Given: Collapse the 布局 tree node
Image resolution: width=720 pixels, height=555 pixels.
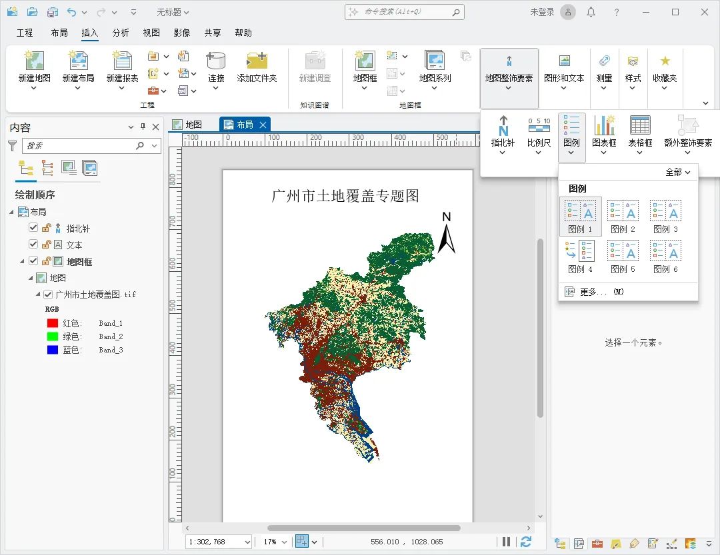Looking at the screenshot, I should [x=11, y=212].
